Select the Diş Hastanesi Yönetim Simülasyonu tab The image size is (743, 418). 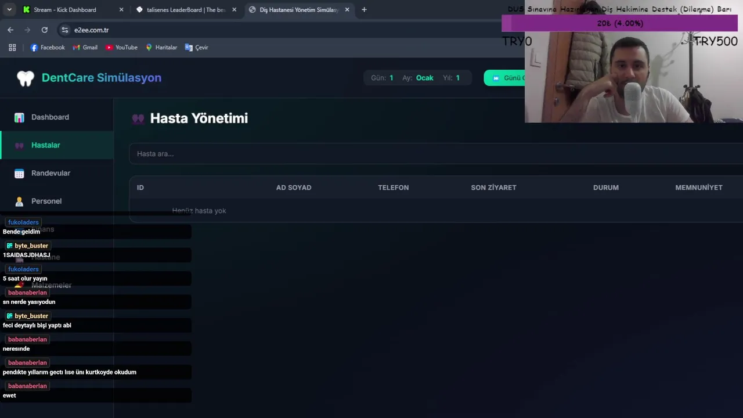point(299,10)
